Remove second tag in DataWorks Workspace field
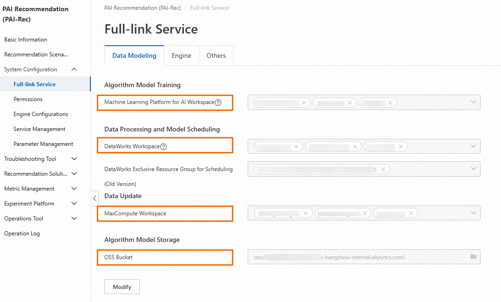Screen dimensions: 501x302 pos(355,146)
